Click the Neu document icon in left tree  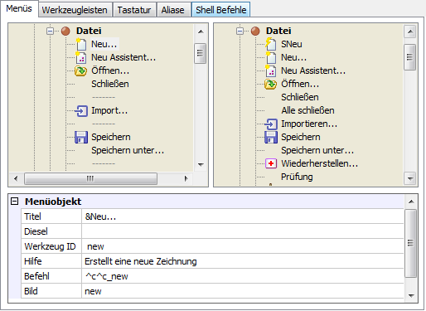coord(80,44)
